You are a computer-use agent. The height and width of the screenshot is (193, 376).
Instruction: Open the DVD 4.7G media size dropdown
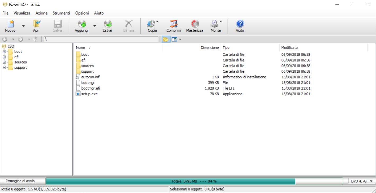coord(362,181)
